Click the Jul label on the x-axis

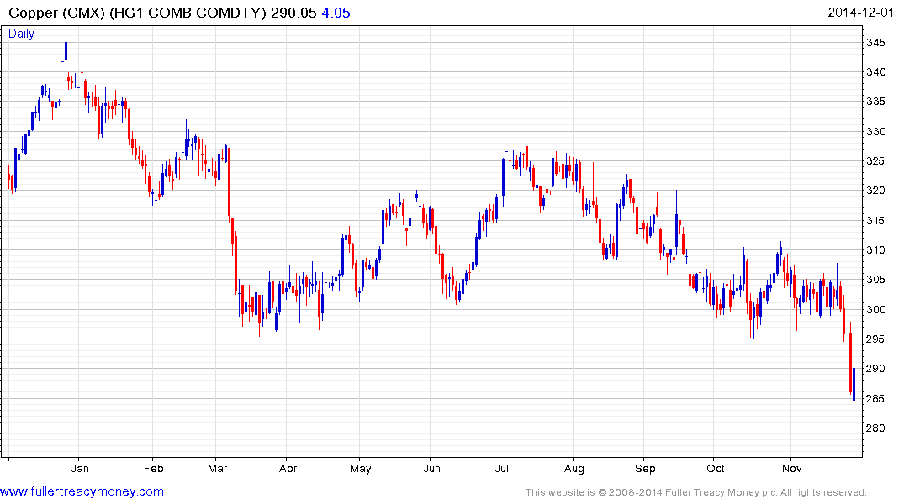501,468
